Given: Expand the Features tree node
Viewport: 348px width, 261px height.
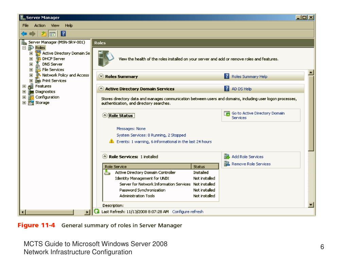Looking at the screenshot, I should click(24, 86).
